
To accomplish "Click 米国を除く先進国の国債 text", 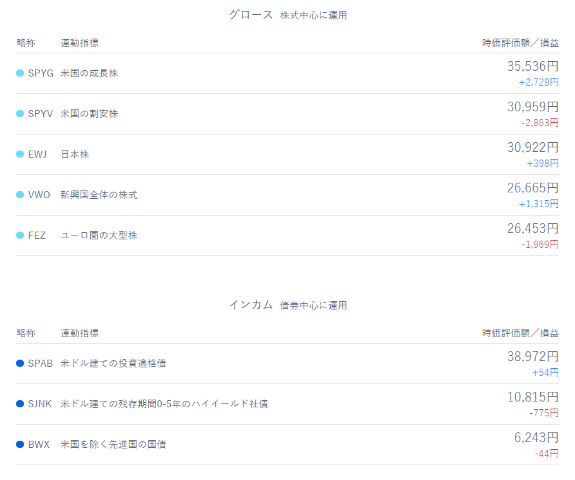I will pyautogui.click(x=113, y=445).
